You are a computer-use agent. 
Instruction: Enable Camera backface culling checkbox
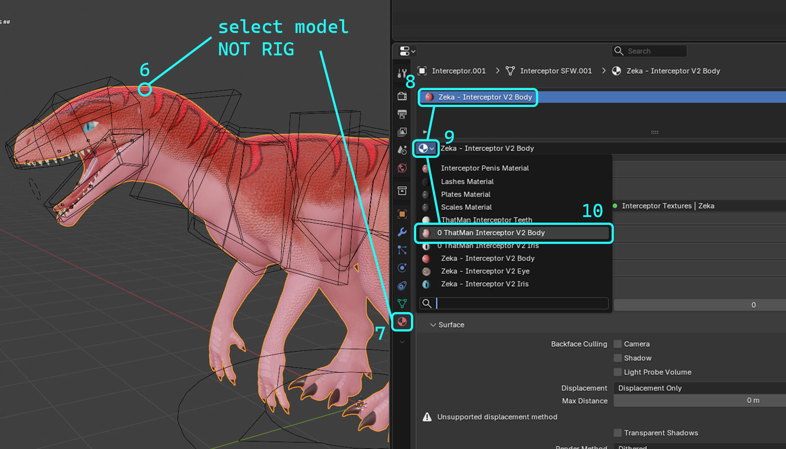point(618,344)
